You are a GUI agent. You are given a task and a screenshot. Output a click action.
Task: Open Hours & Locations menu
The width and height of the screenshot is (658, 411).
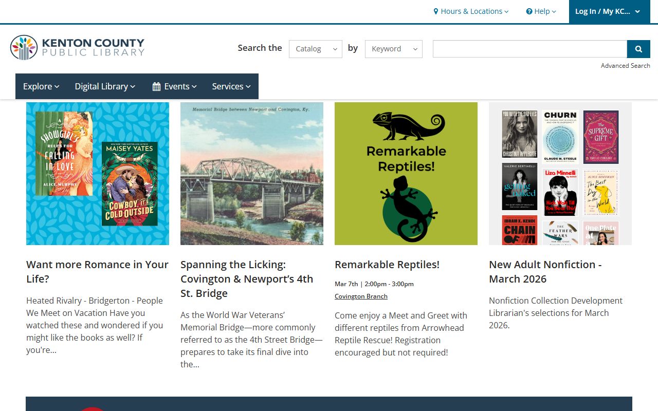(x=471, y=11)
